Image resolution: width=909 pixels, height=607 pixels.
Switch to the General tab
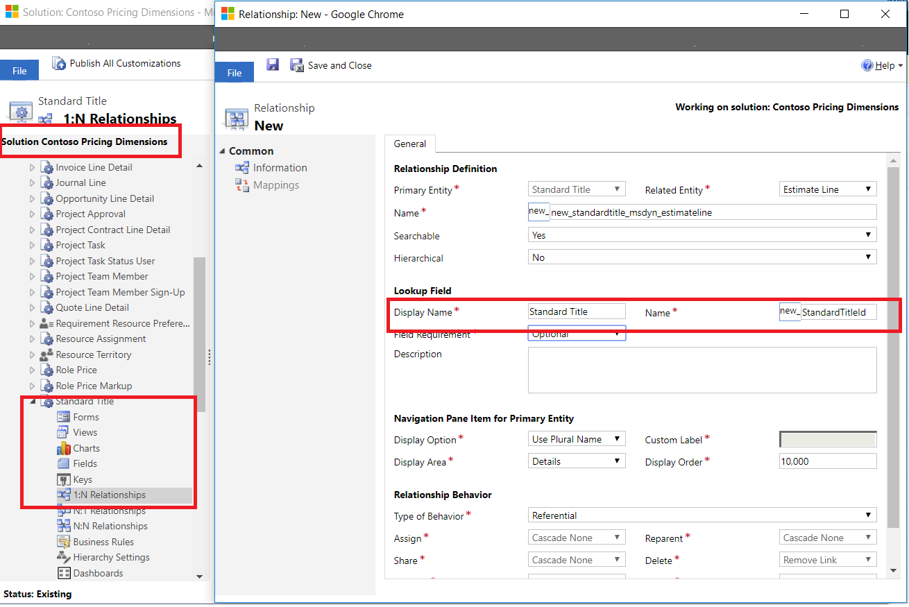[409, 144]
